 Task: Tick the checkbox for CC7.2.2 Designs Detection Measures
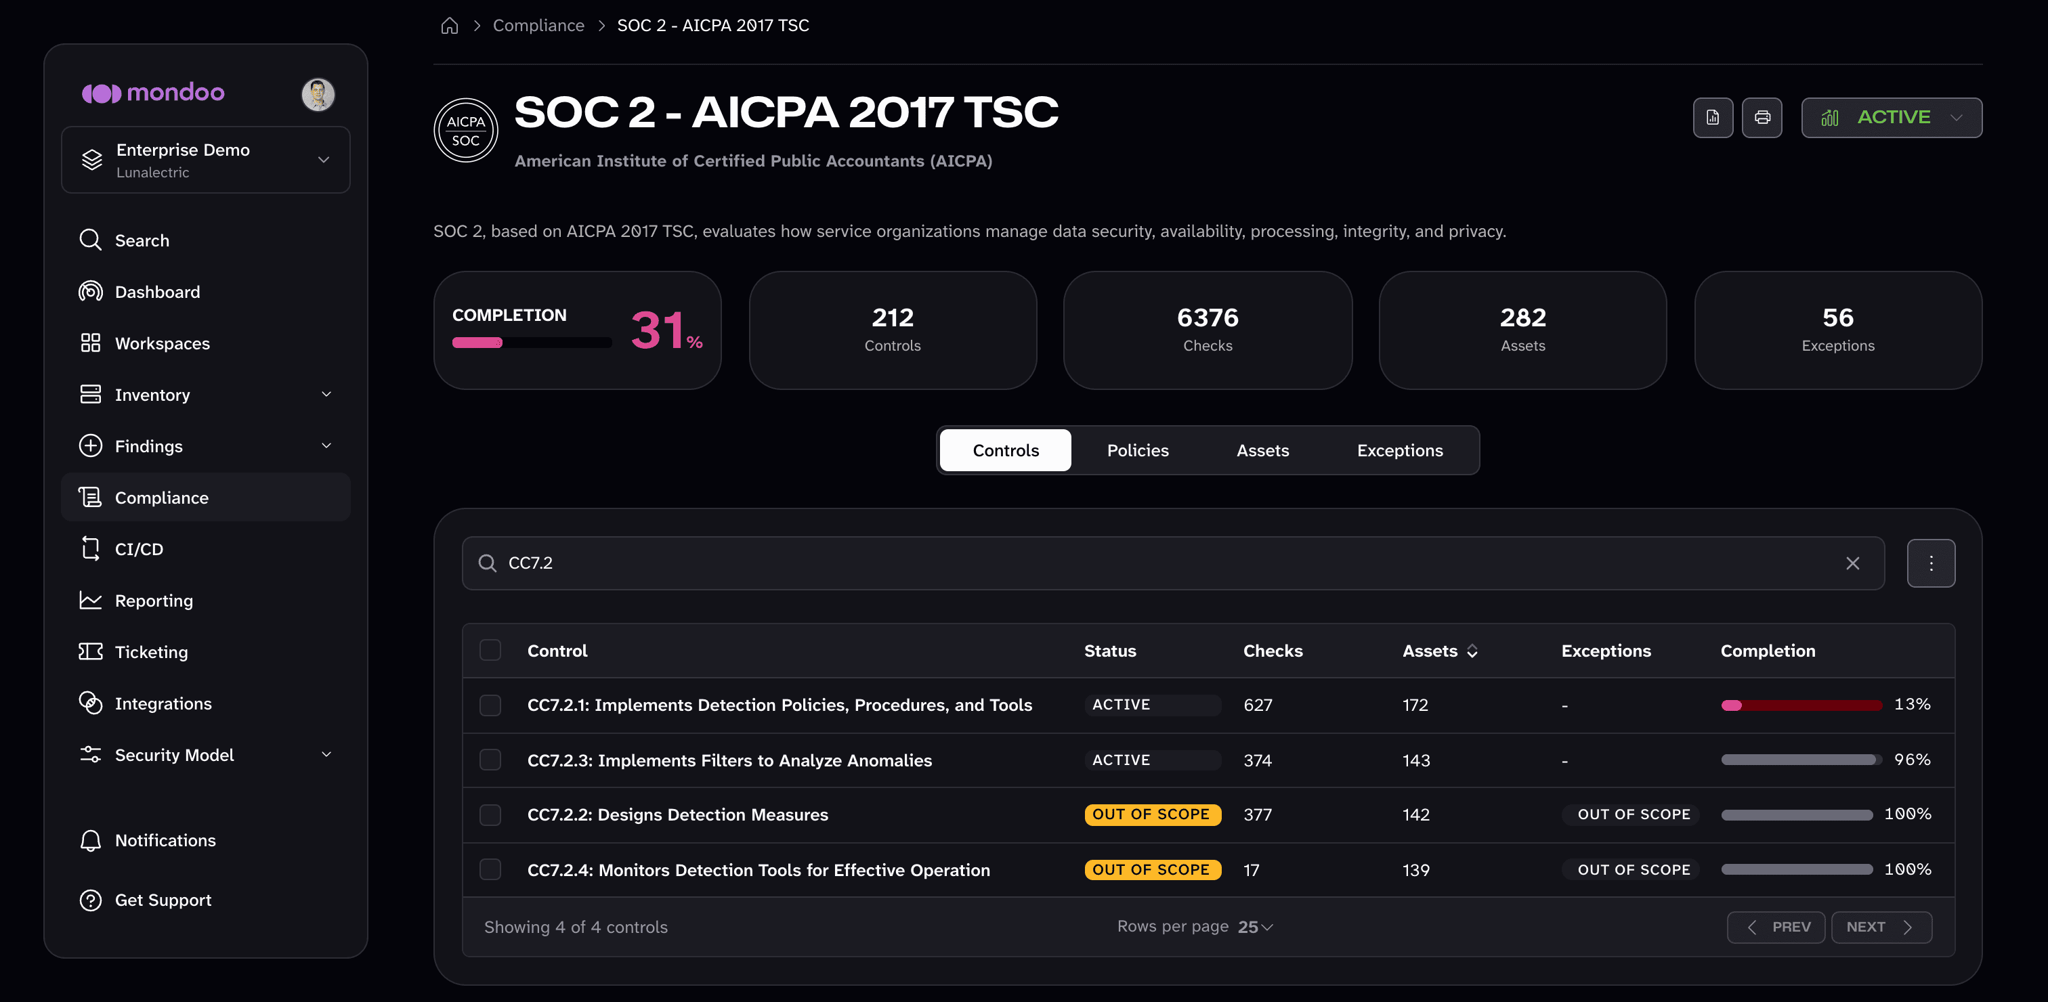[490, 814]
